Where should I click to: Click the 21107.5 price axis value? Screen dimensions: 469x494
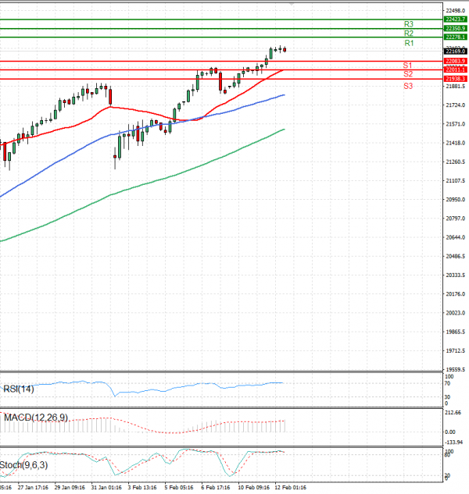[x=456, y=181]
